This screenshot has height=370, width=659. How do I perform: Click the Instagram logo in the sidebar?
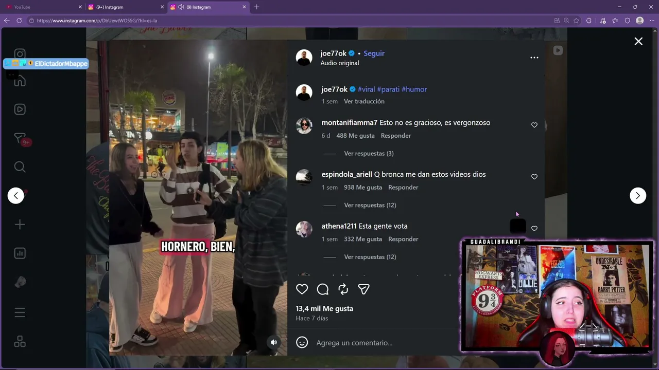click(x=20, y=54)
